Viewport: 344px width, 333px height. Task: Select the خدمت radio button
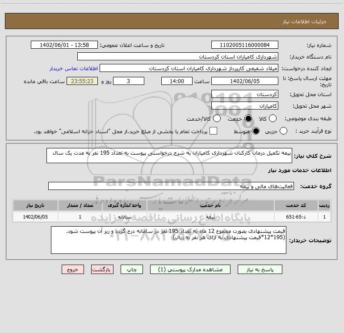(248, 118)
